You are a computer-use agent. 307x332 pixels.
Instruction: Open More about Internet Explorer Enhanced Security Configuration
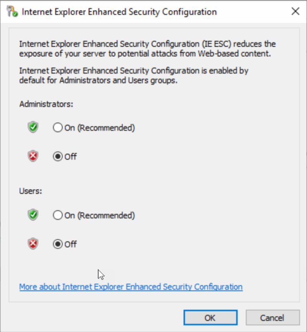click(x=131, y=287)
